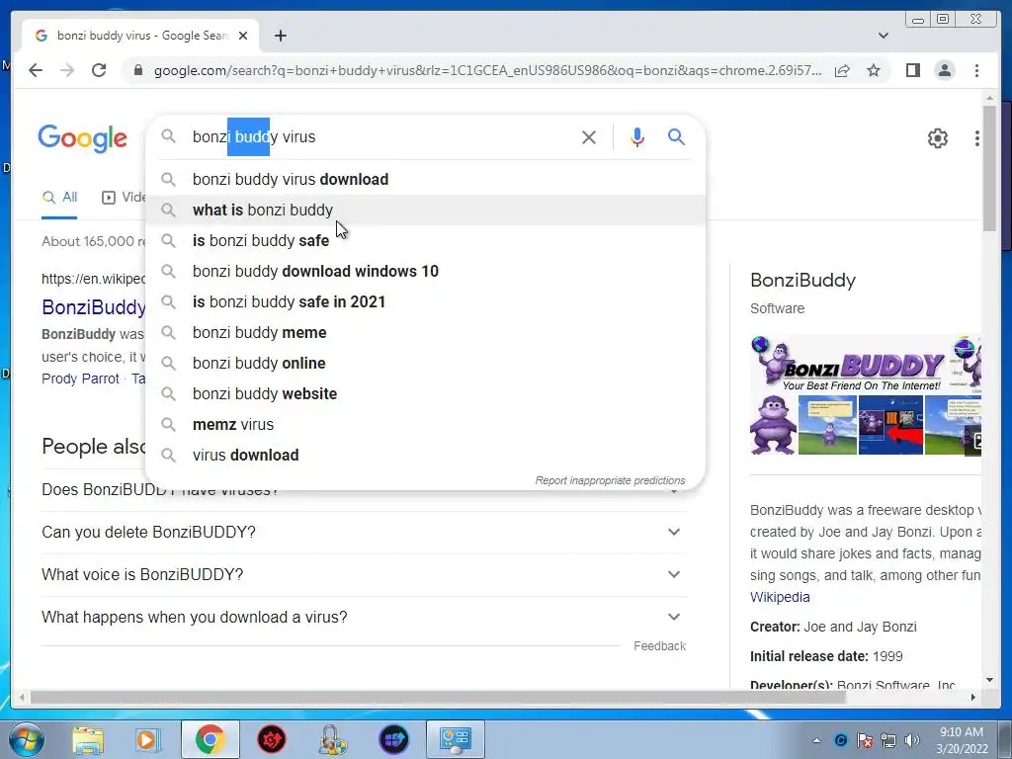Expand 'What voice is BonziBUDDY?' question
Image resolution: width=1012 pixels, height=759 pixels.
coord(364,574)
